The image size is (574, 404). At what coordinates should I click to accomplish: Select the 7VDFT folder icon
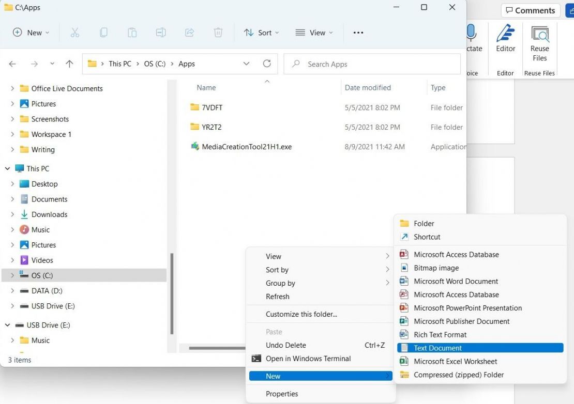[x=195, y=107]
